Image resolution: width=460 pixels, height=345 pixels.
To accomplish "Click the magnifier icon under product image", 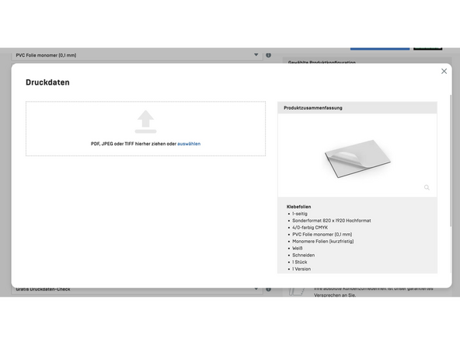I will (x=427, y=187).
